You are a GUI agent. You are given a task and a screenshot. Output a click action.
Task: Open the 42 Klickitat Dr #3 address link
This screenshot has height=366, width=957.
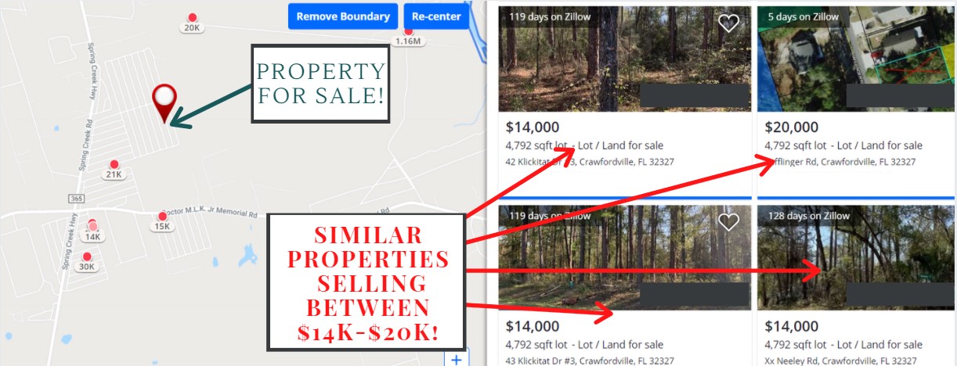tap(590, 162)
